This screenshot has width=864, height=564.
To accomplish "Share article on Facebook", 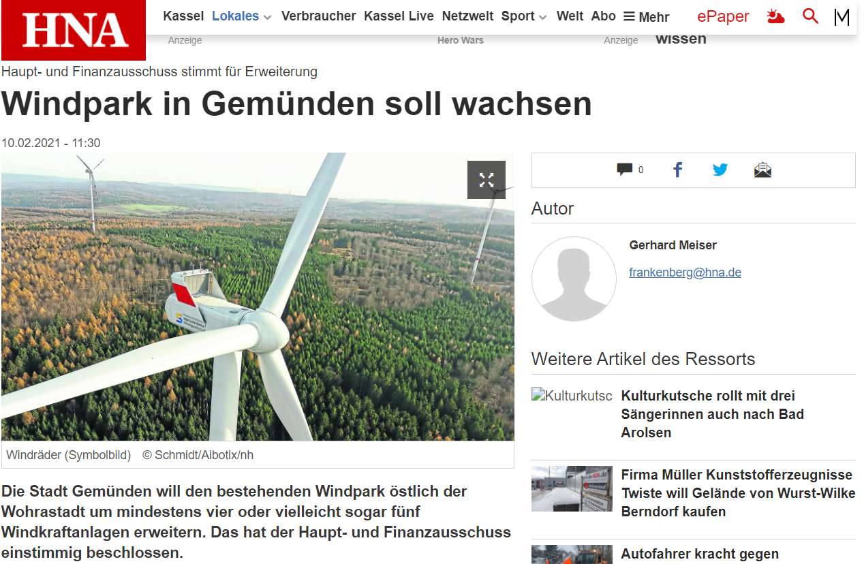I will [x=677, y=170].
